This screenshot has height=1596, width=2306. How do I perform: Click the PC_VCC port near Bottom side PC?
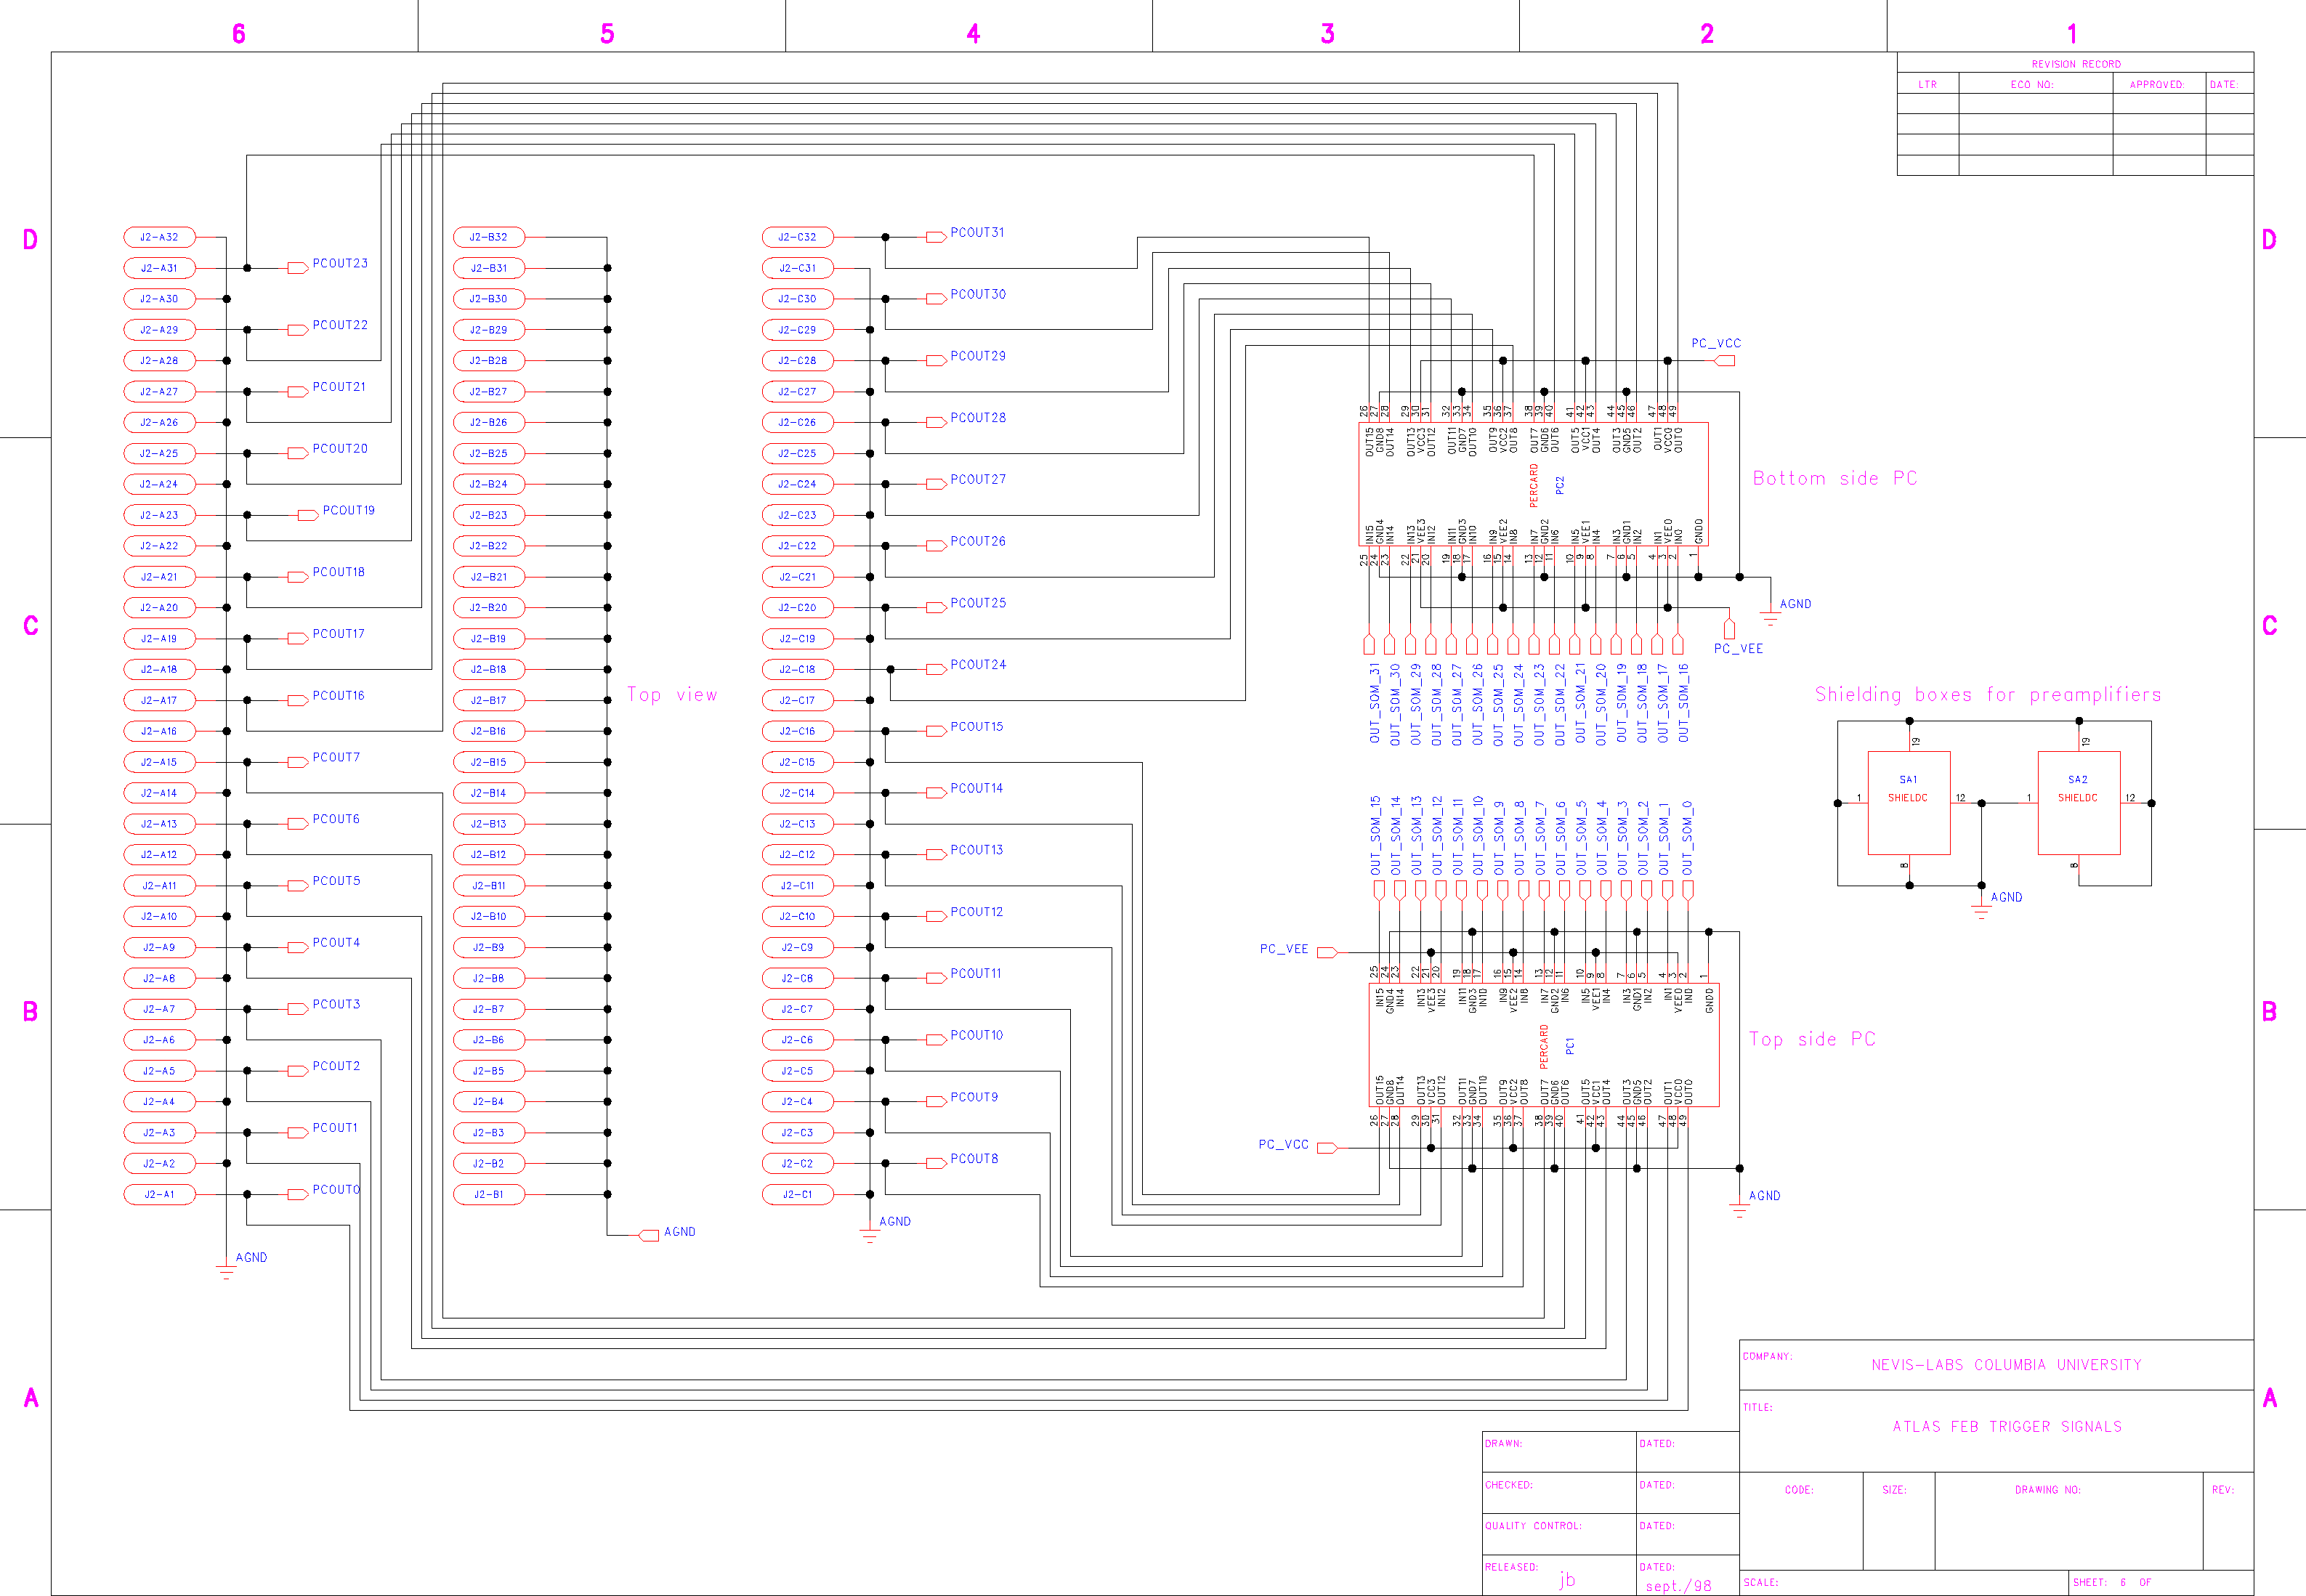click(x=1724, y=360)
